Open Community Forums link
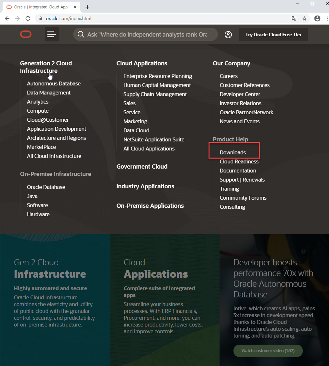This screenshot has width=329, height=366. click(243, 198)
